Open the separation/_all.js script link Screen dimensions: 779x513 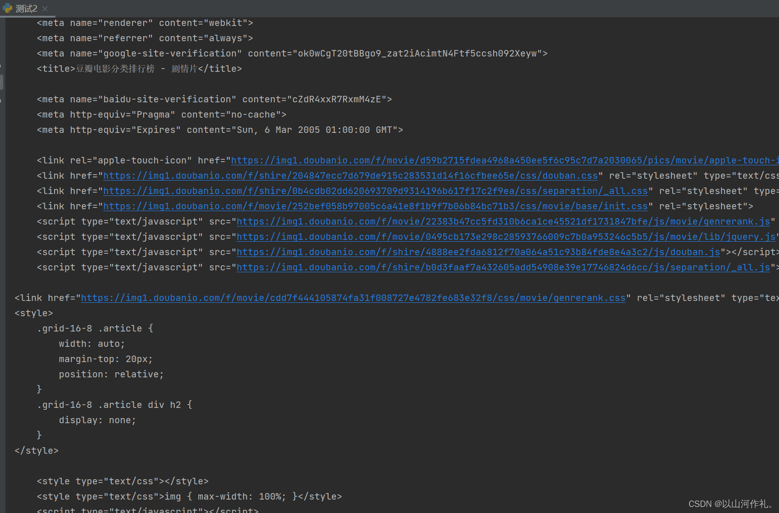pyautogui.click(x=503, y=268)
